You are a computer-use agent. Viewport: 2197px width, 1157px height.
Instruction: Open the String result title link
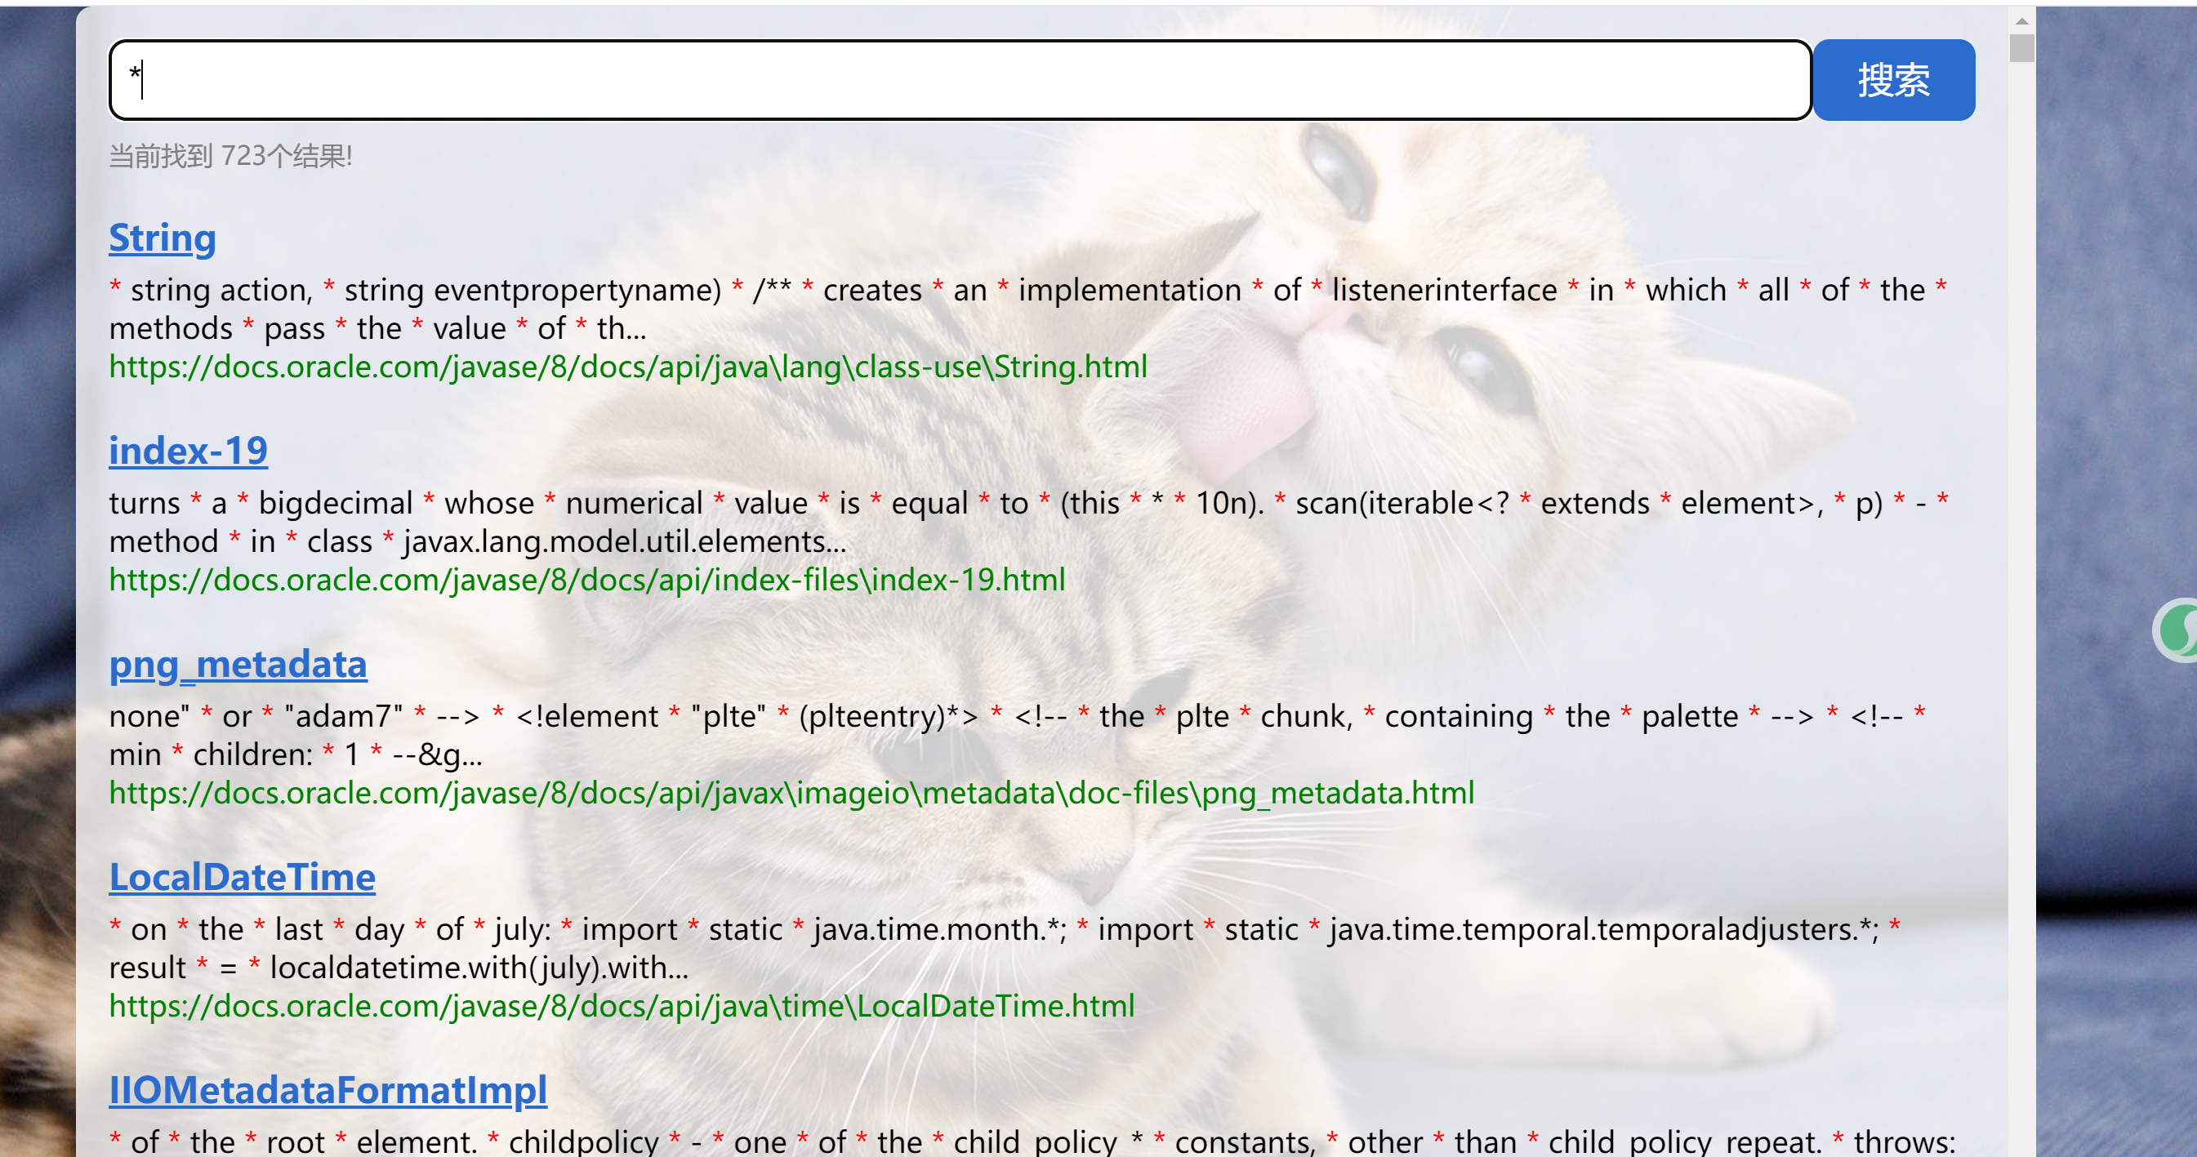pyautogui.click(x=162, y=237)
